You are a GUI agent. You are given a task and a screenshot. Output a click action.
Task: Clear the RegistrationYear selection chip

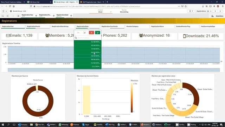tap(36, 16)
